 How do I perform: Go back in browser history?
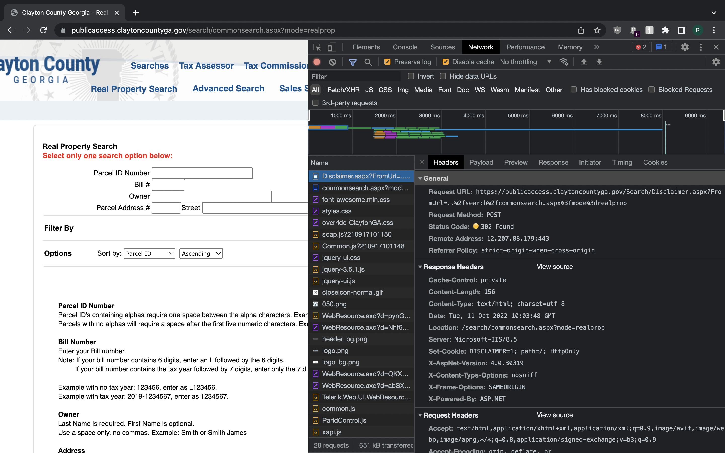(x=11, y=30)
